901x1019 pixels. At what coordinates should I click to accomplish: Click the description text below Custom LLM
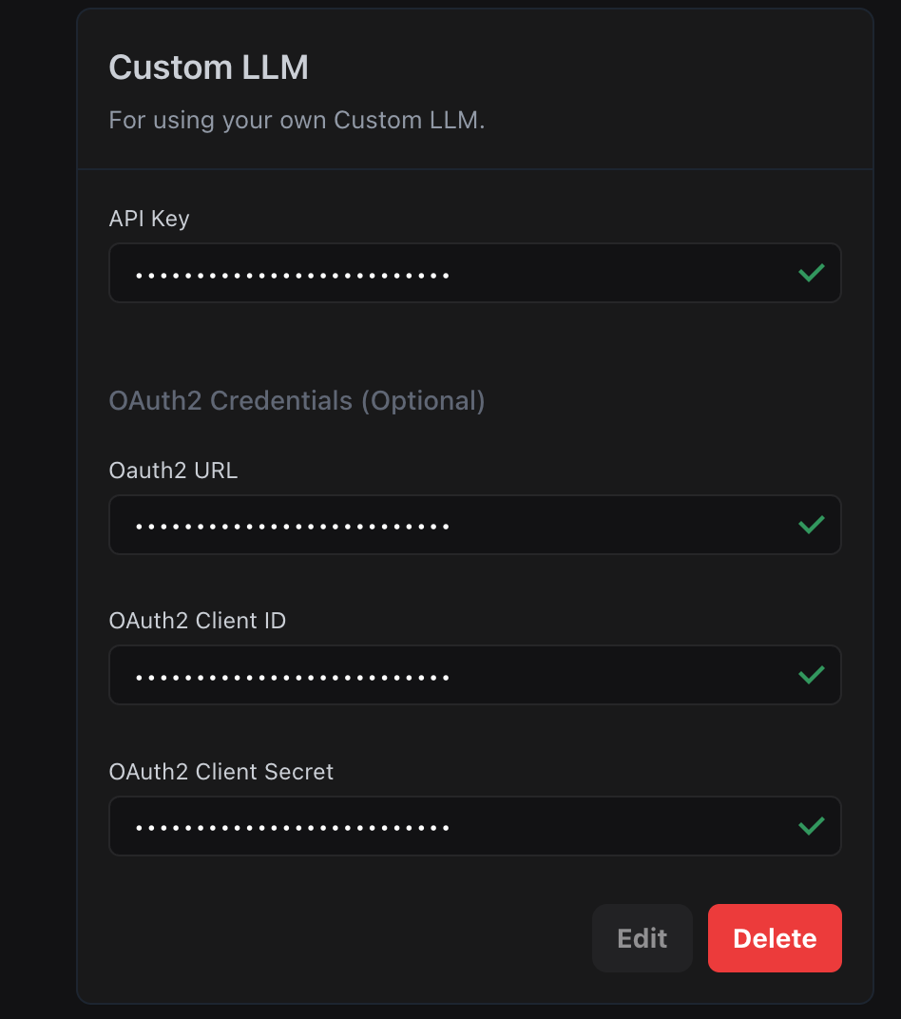point(297,120)
